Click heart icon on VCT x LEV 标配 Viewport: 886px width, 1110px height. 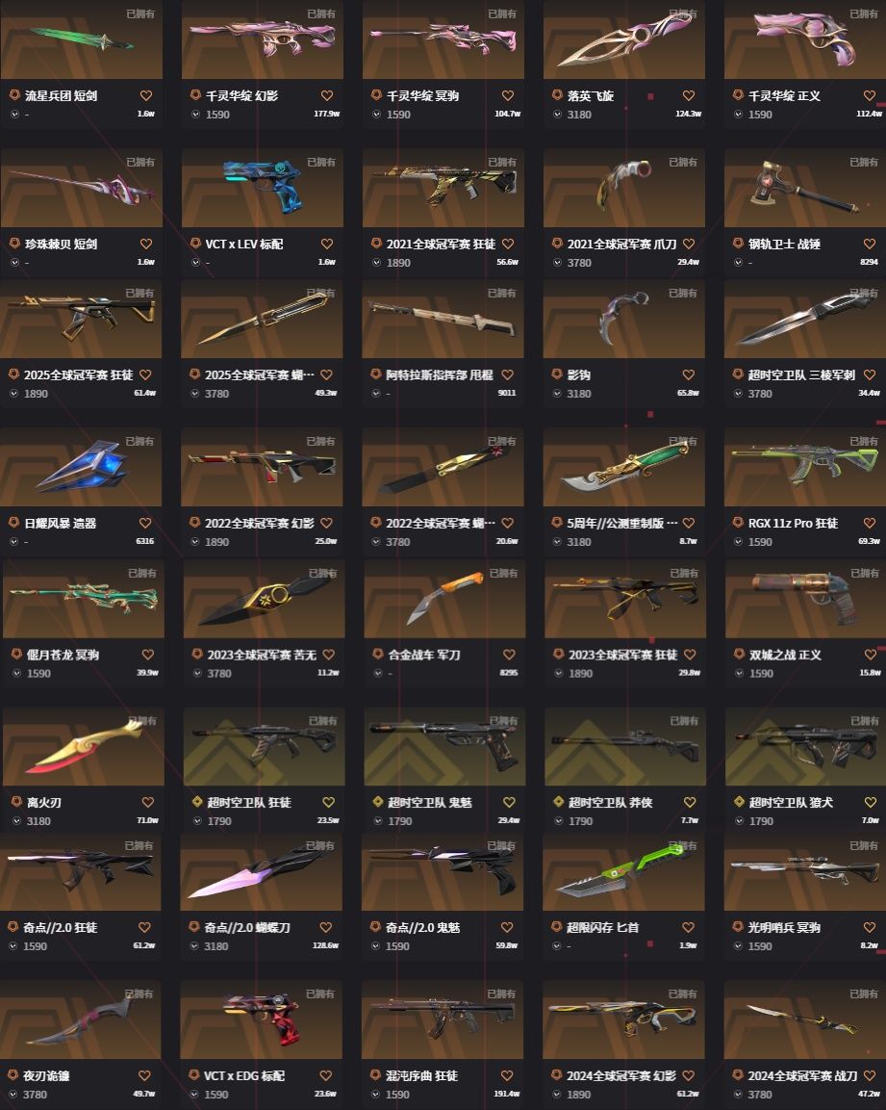point(327,244)
